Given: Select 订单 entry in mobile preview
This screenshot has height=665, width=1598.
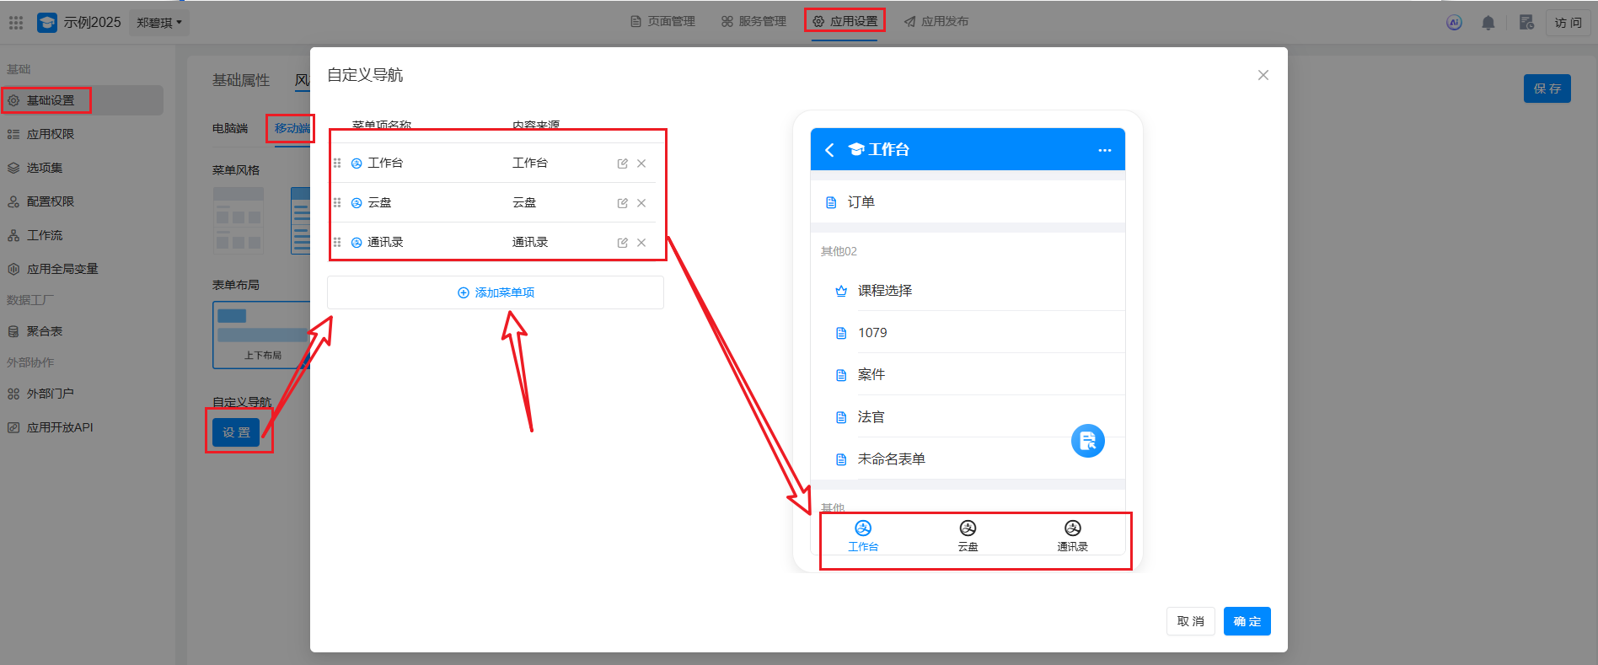Looking at the screenshot, I should point(861,202).
